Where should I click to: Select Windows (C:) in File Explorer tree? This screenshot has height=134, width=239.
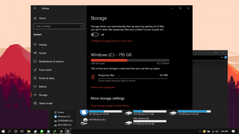click(x=62, y=116)
